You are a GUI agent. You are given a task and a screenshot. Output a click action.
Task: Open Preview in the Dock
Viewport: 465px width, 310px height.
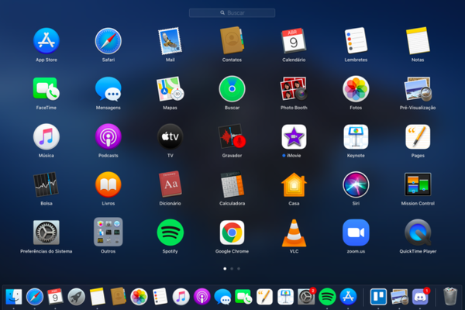click(399, 297)
